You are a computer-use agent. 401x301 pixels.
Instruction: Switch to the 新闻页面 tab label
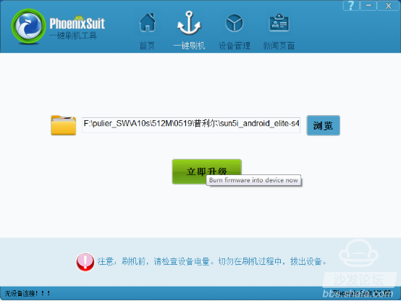(x=279, y=46)
